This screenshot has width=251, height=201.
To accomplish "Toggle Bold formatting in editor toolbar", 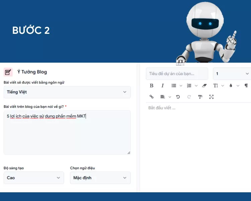I will pos(151,86).
